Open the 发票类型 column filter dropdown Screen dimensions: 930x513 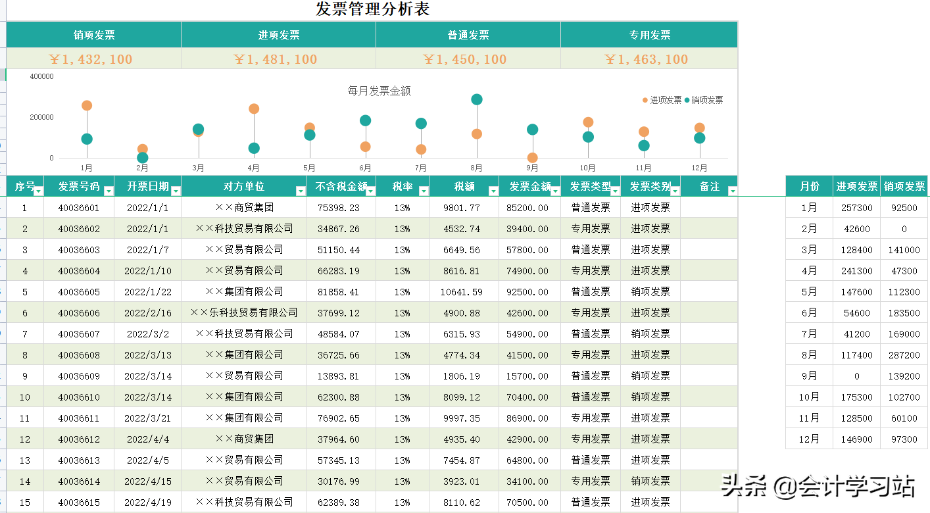[614, 191]
